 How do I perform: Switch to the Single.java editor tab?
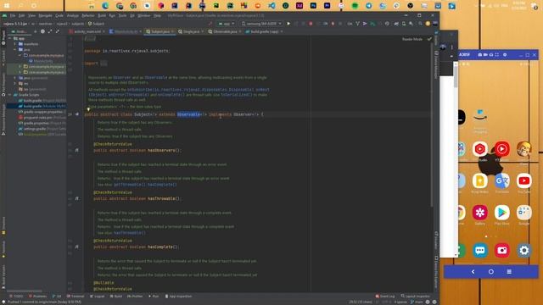[x=191, y=31]
